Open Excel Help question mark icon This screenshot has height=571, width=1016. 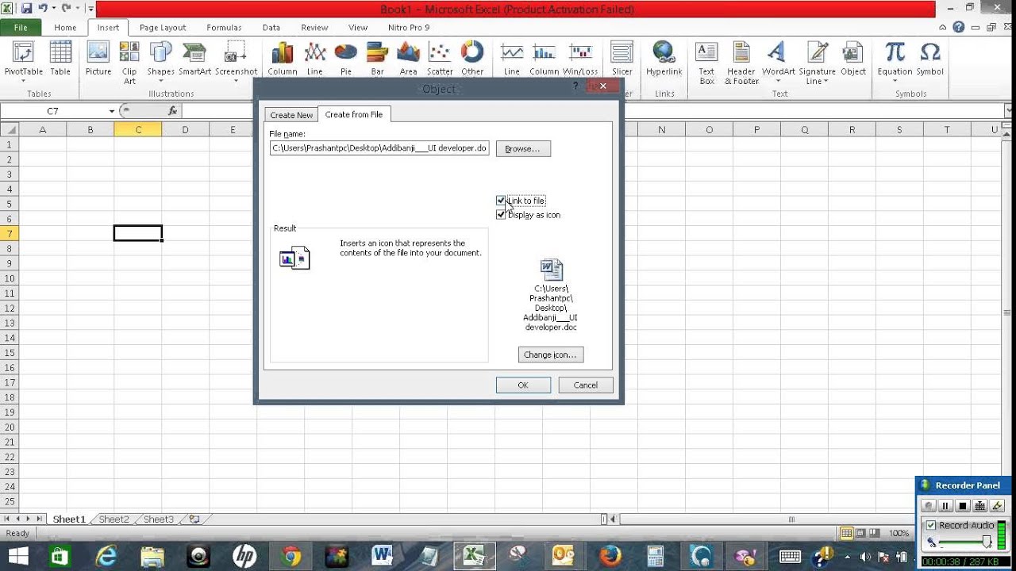point(959,27)
